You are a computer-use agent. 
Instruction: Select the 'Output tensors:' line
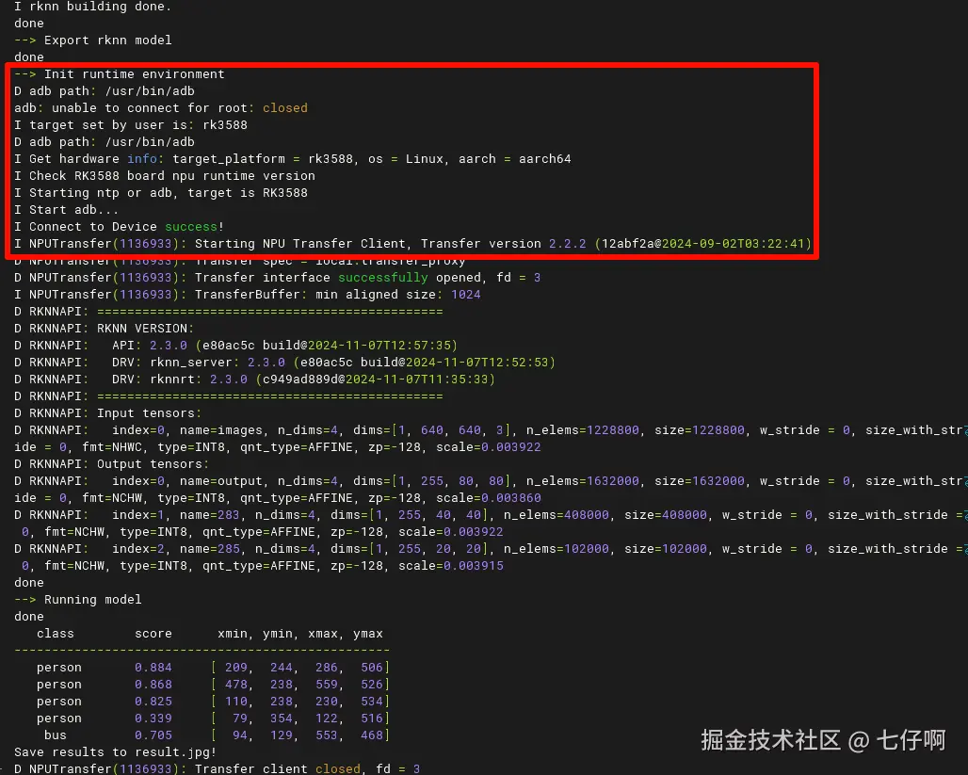[111, 464]
